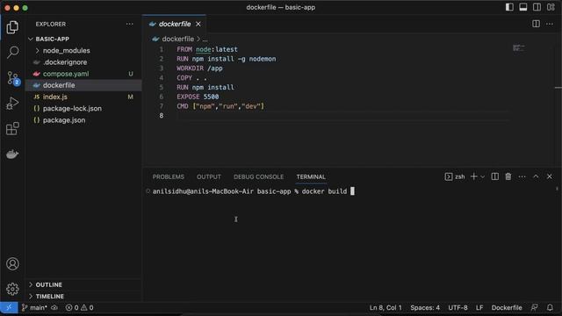
Task: Close the dockerfile editor tab
Action: tap(198, 24)
